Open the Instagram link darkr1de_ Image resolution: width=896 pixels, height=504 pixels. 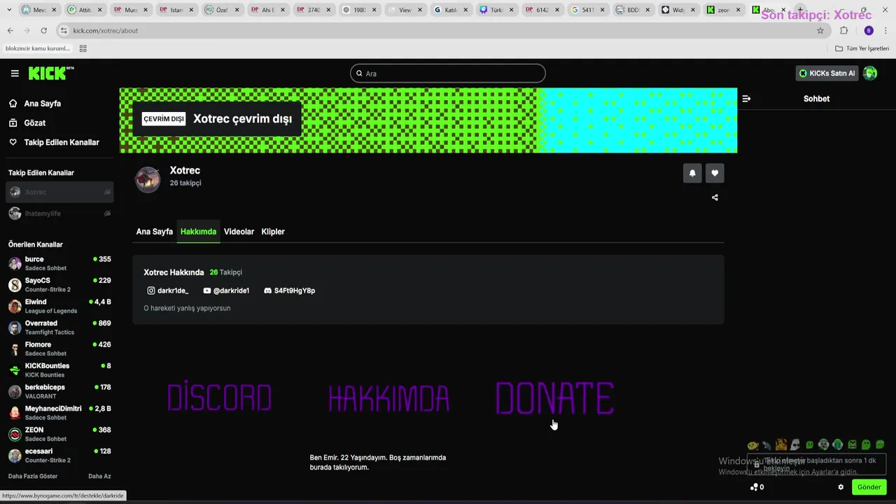(x=168, y=290)
